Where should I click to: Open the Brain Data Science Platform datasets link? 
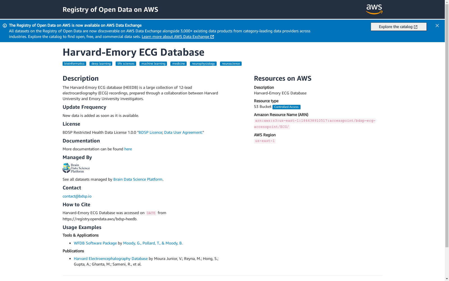coord(138,179)
